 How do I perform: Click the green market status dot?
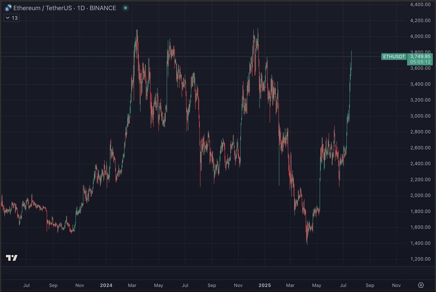click(126, 8)
